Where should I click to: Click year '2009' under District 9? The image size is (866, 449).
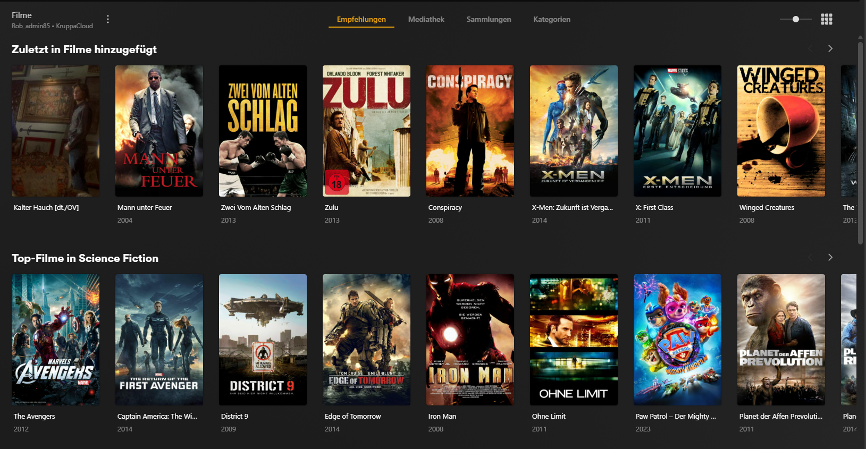click(x=229, y=429)
